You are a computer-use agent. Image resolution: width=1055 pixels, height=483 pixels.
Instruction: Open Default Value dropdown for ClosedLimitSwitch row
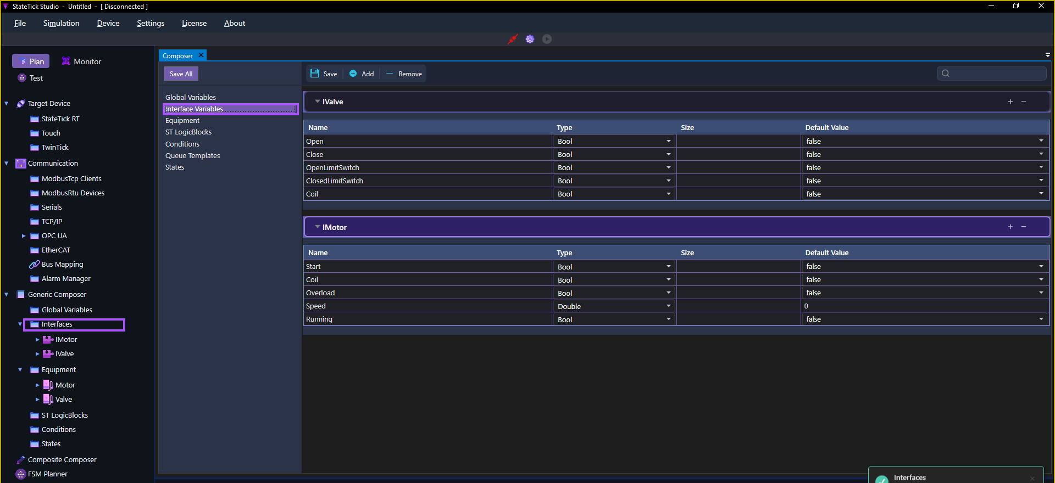(x=1041, y=181)
